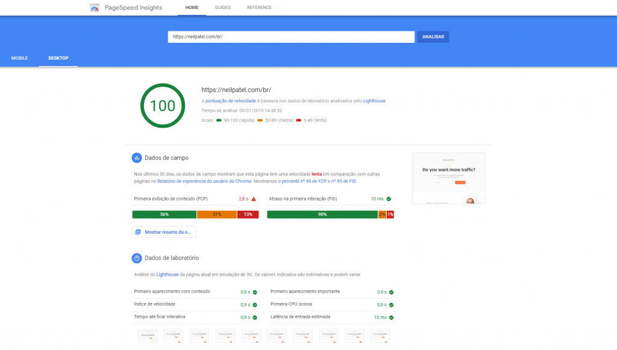Image resolution: width=617 pixels, height=350 pixels.
Task: Click the green 98% FID bar segment
Action: click(322, 214)
